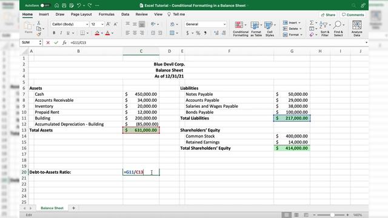Click the Increase Decimal icon
388x218 pixels.
(216, 33)
